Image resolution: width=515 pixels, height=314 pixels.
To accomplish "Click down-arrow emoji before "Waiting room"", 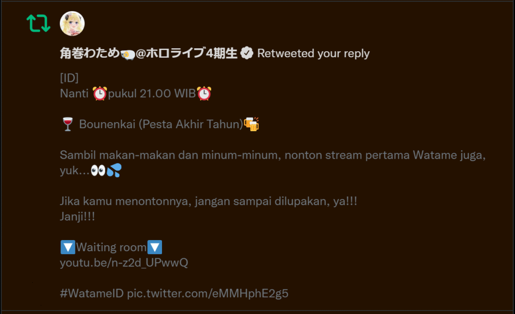I will click(68, 247).
